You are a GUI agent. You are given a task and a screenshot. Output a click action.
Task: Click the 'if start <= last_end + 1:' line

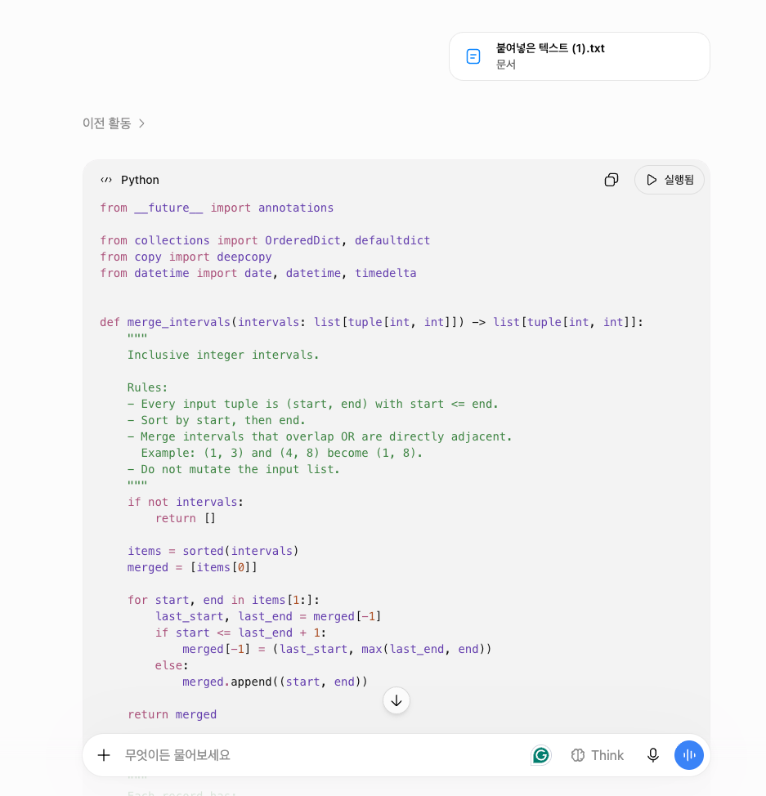pos(240,633)
